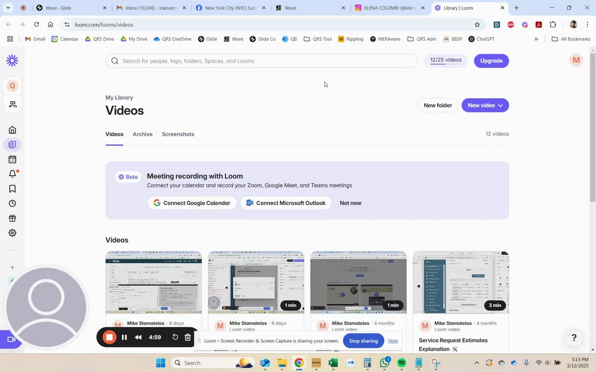Go to Home in Loom sidebar
The image size is (596, 372).
click(x=13, y=130)
